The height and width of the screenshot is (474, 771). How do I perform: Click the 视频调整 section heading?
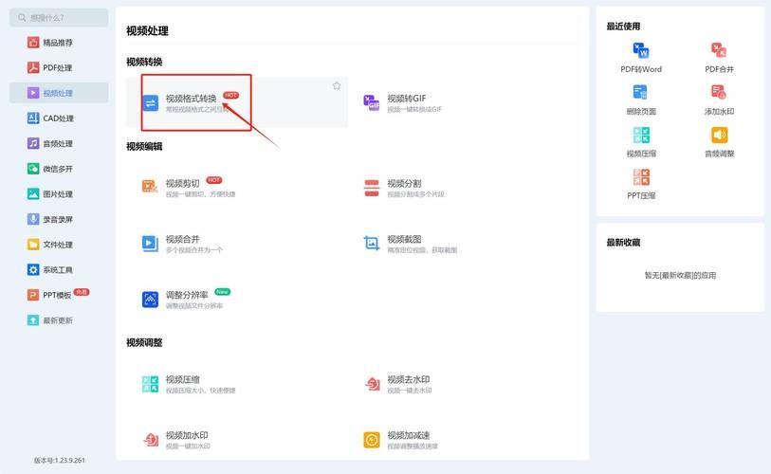click(144, 343)
